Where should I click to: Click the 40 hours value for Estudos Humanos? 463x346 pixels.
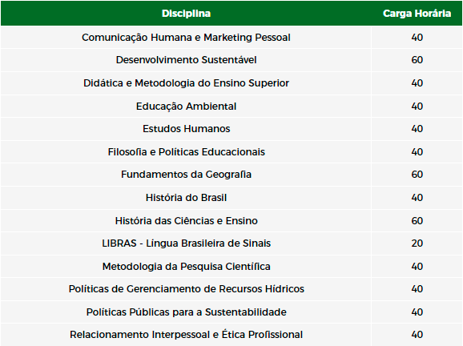[x=417, y=129]
